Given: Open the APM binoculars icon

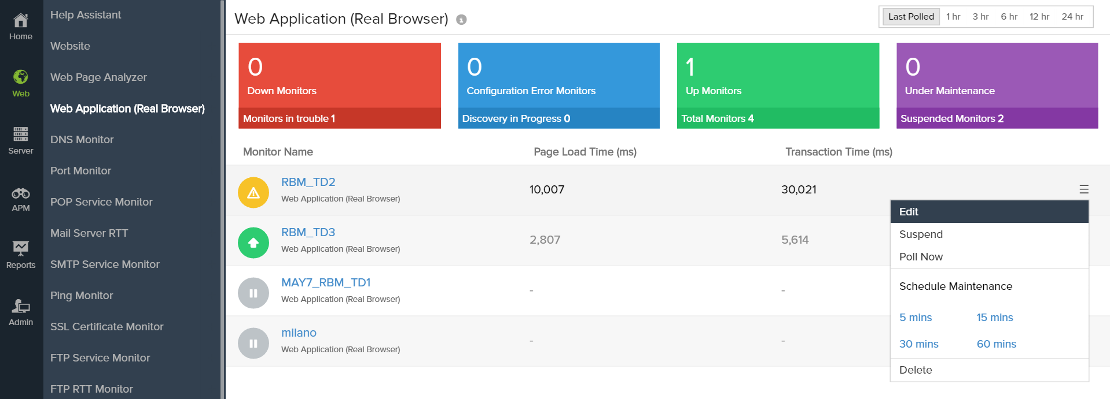Looking at the screenshot, I should tap(21, 193).
